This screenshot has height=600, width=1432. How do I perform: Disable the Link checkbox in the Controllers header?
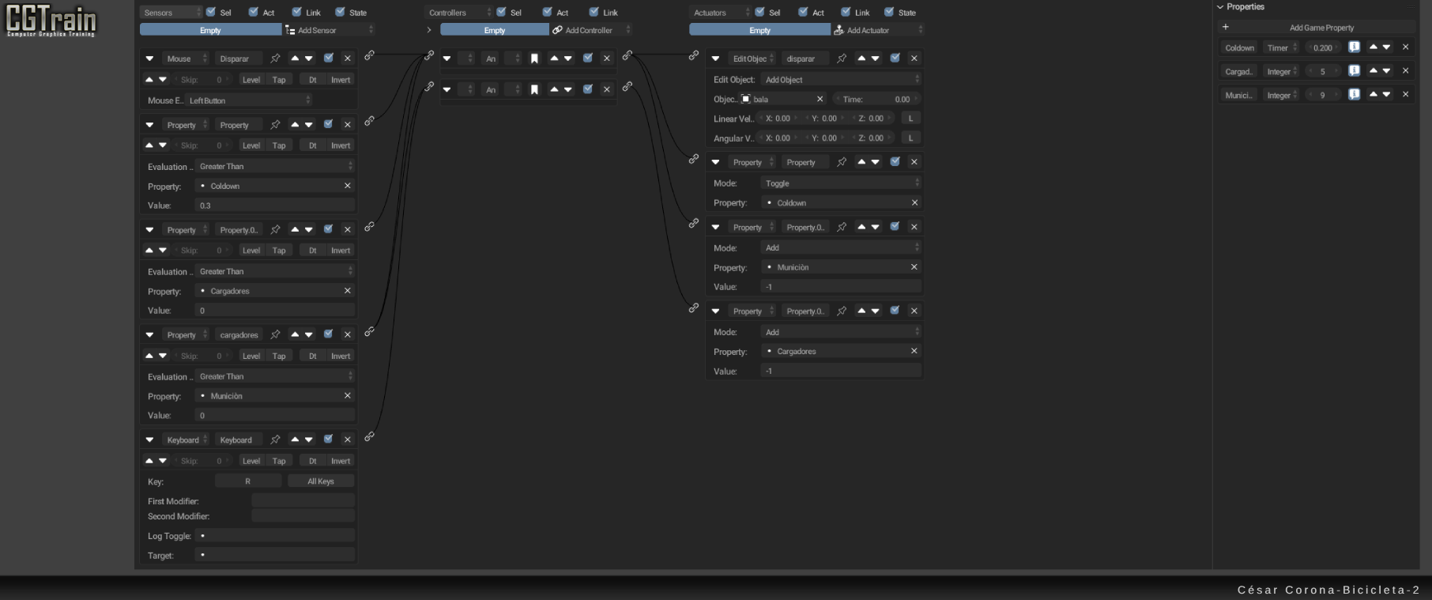pyautogui.click(x=594, y=12)
